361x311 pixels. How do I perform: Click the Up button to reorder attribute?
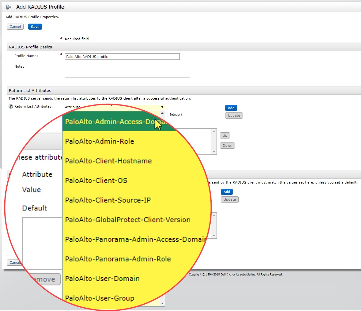[x=225, y=135]
